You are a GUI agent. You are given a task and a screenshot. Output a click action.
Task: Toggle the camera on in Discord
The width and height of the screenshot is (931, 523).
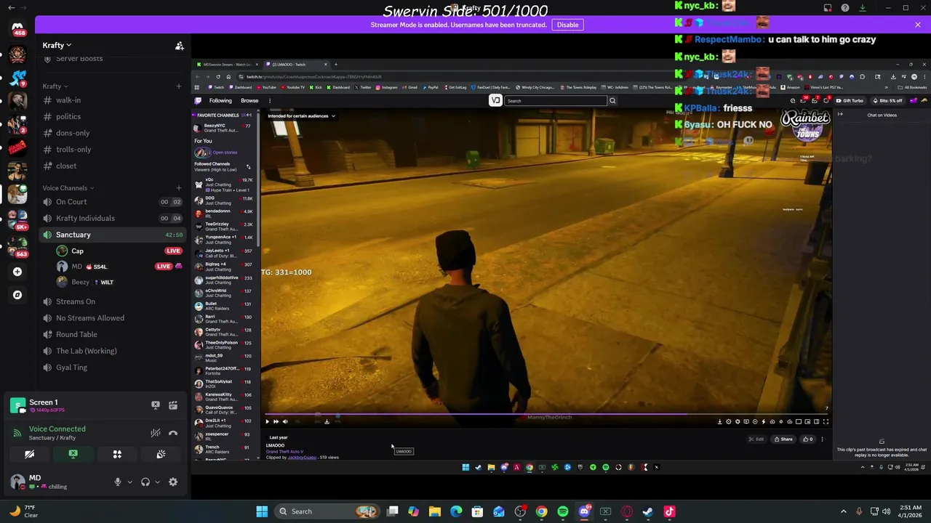[29, 454]
